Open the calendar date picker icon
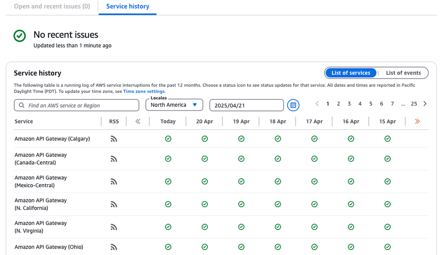Screen dimensions: 448x255 click(293, 105)
